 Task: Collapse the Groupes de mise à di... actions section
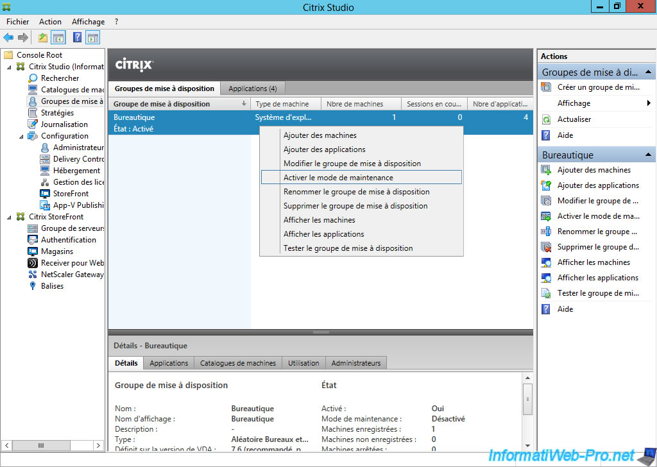(x=648, y=72)
